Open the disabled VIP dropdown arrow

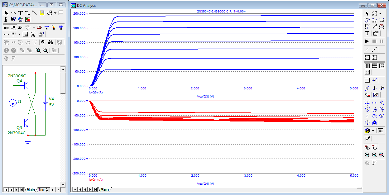coord(34,27)
